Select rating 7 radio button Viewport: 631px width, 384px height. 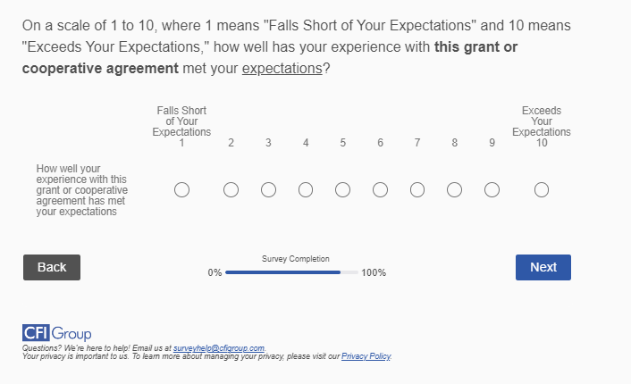click(417, 189)
